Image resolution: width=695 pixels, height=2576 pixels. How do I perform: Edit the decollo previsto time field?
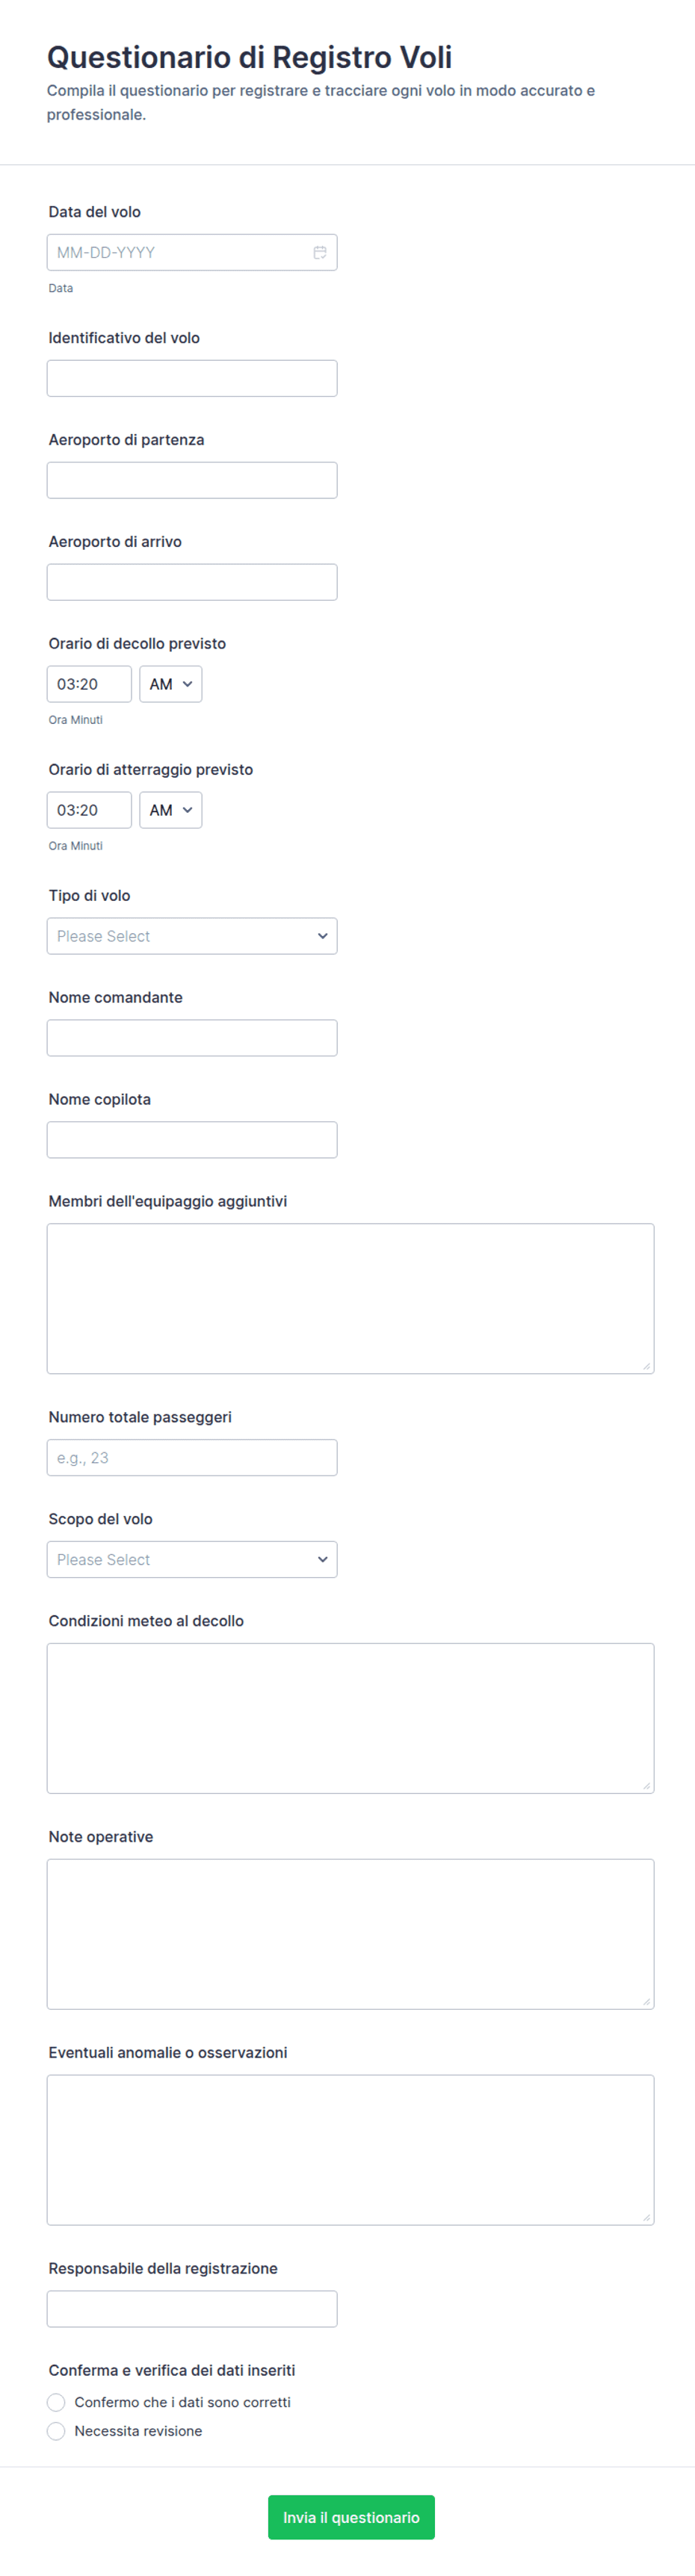(x=89, y=685)
